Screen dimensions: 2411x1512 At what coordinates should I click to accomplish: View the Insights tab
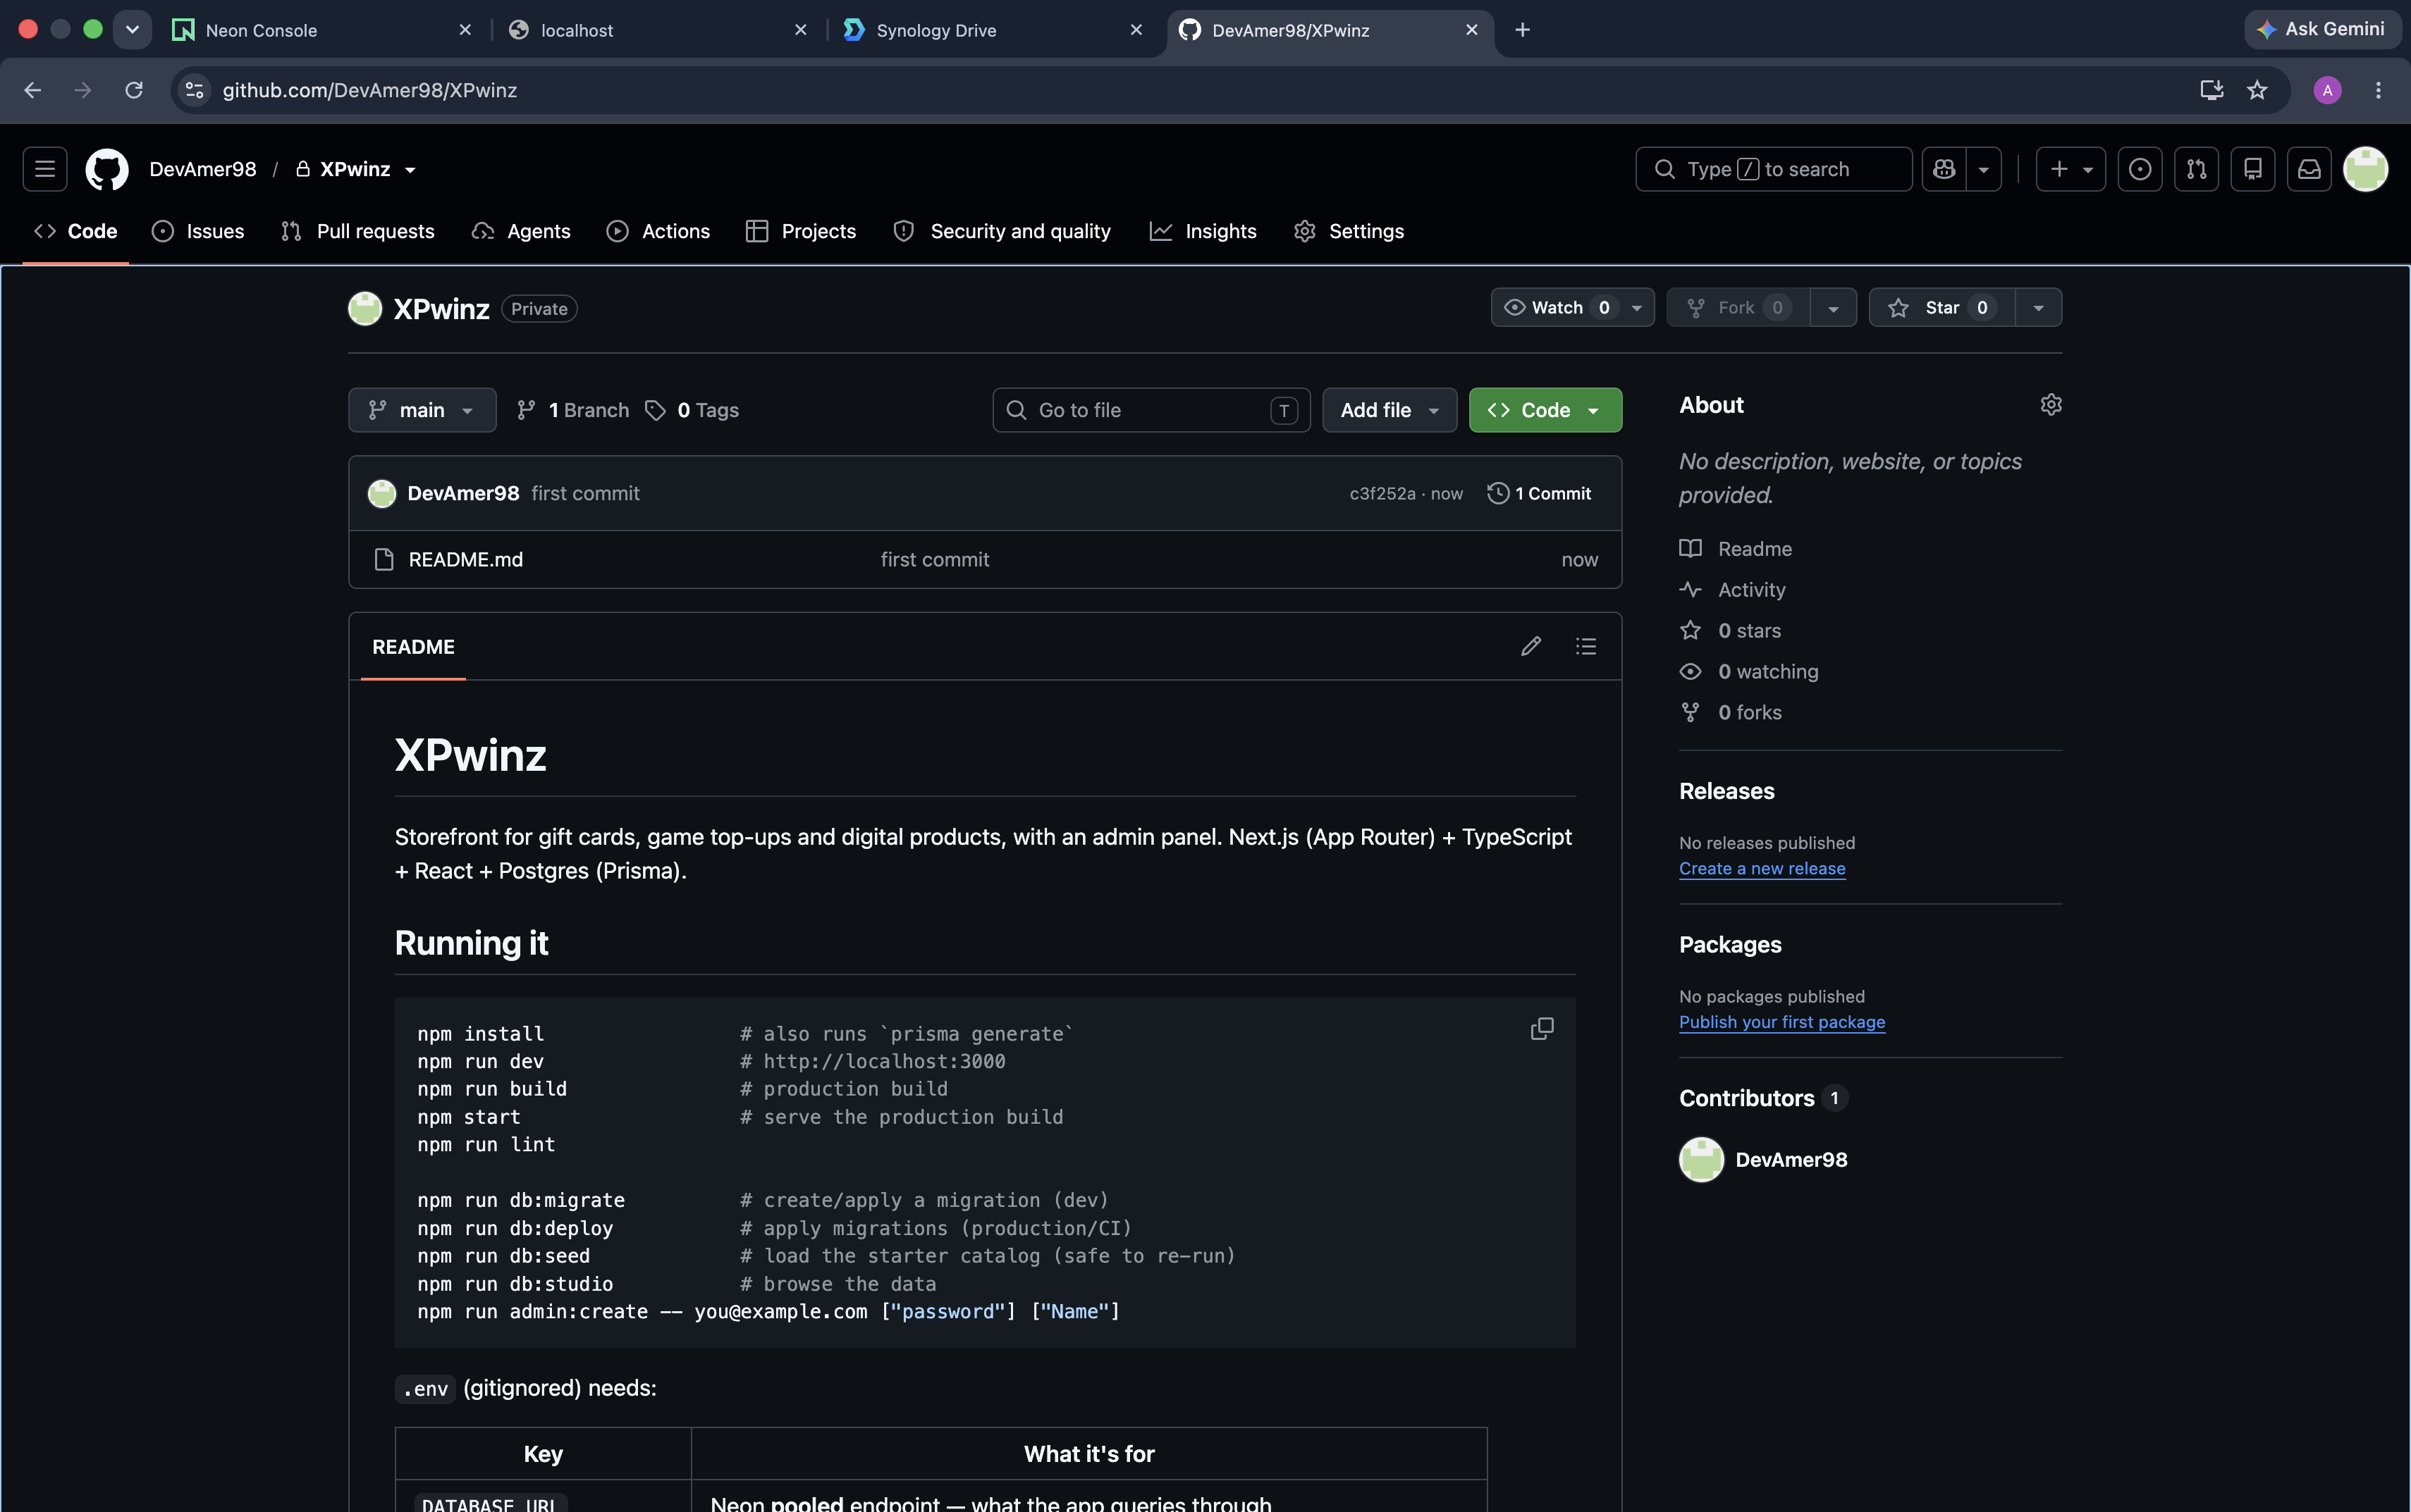click(1203, 231)
